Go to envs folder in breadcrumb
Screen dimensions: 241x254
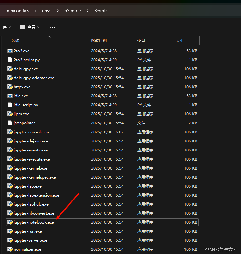(x=47, y=11)
